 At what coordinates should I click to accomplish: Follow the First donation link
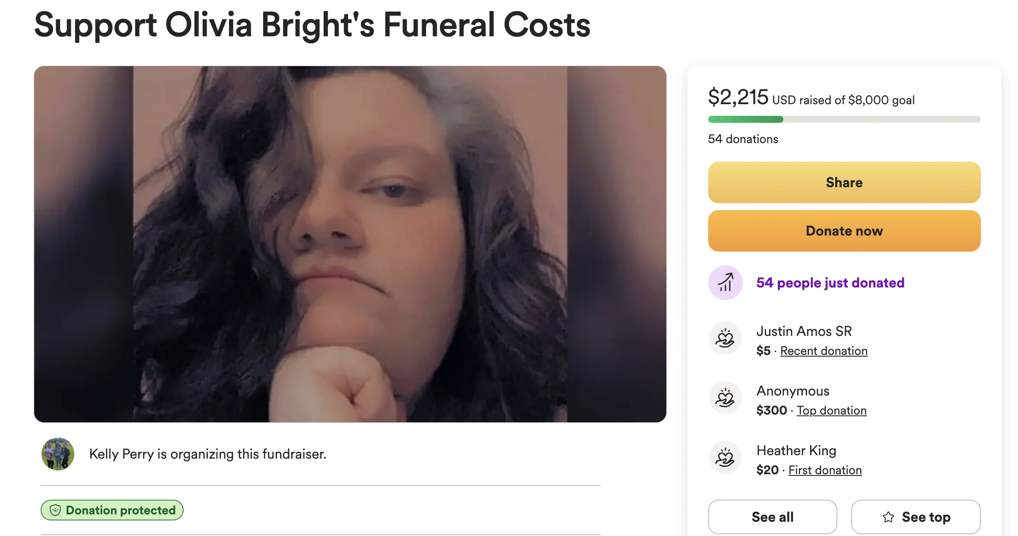click(825, 470)
